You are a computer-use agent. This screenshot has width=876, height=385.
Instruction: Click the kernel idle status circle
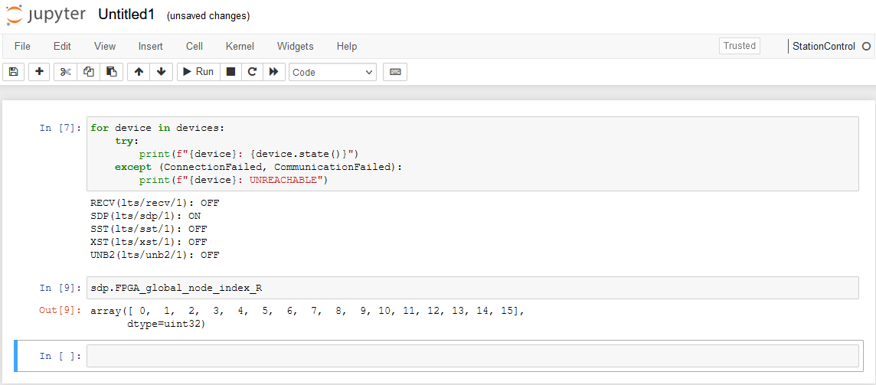tap(866, 47)
